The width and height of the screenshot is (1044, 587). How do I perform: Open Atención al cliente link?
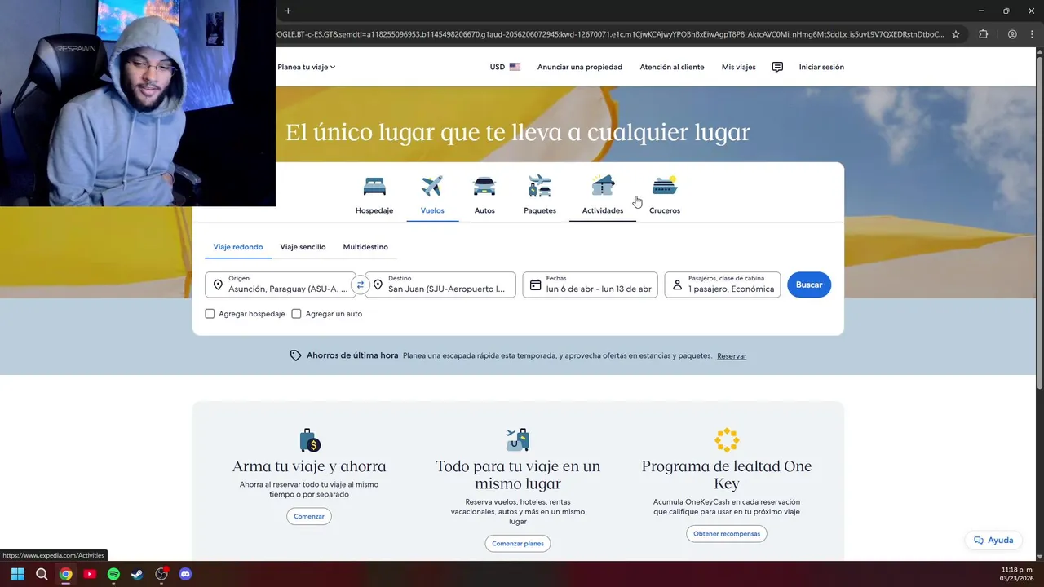pos(672,67)
